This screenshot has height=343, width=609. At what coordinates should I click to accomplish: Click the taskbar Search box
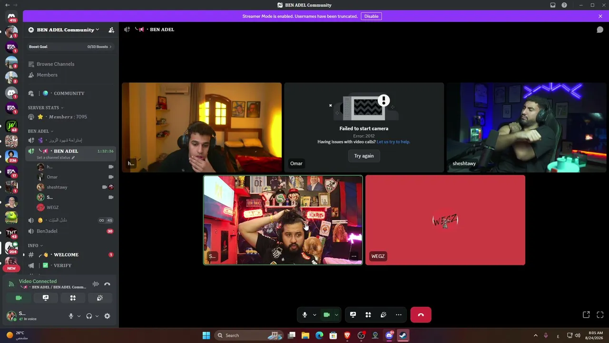(x=250, y=335)
